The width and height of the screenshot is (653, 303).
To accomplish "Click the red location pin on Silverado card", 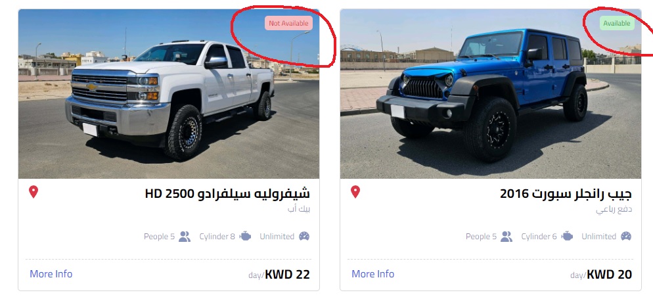I will [34, 192].
